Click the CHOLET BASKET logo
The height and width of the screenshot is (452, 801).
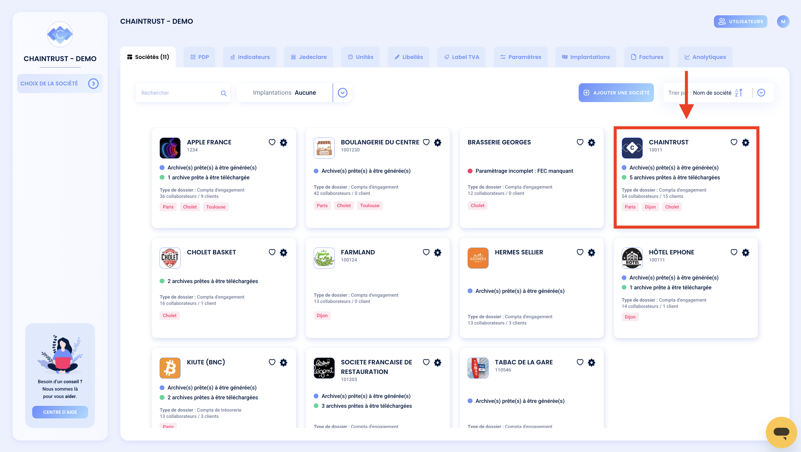click(170, 258)
